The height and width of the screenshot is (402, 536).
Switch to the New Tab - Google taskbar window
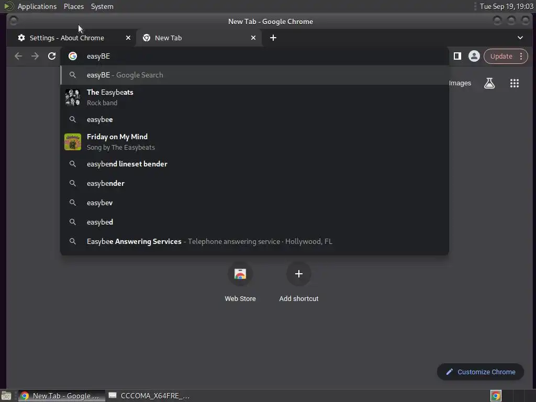click(x=62, y=396)
